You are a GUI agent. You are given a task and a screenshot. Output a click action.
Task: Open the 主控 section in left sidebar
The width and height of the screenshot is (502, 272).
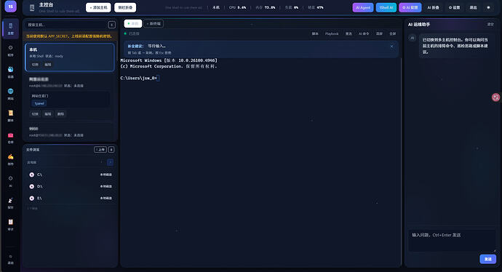11,28
